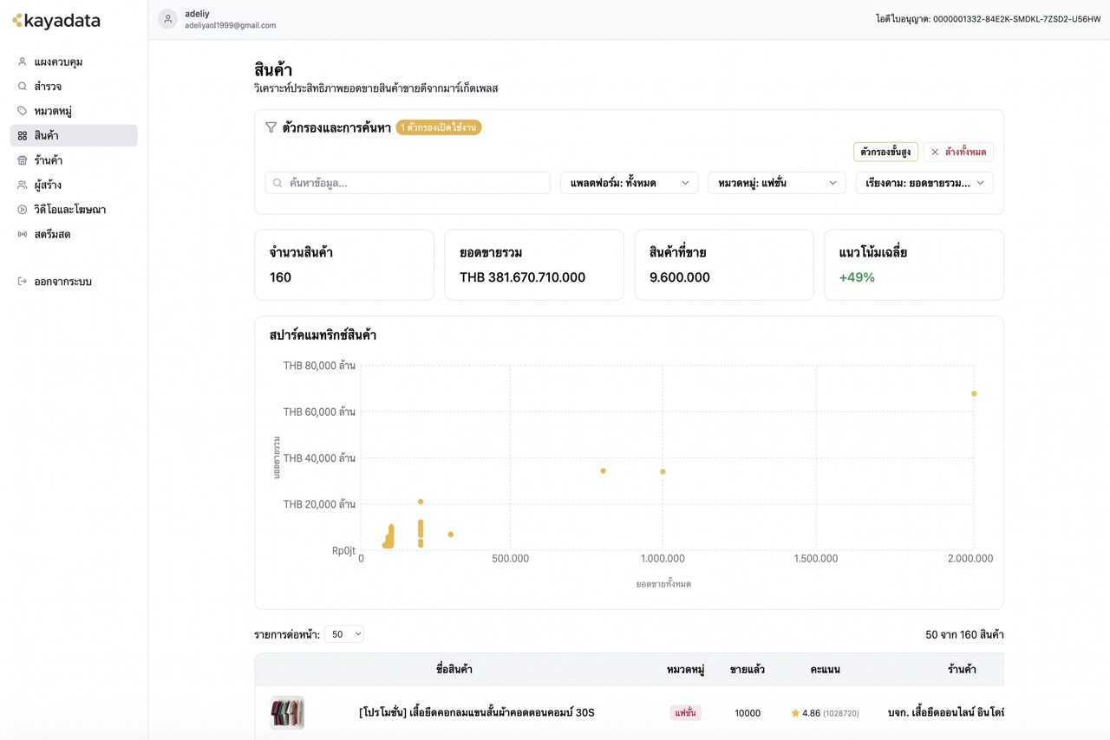Click the broadcast icon beside สตรีมสด
Viewport: 1110px width, 740px height.
(x=23, y=234)
